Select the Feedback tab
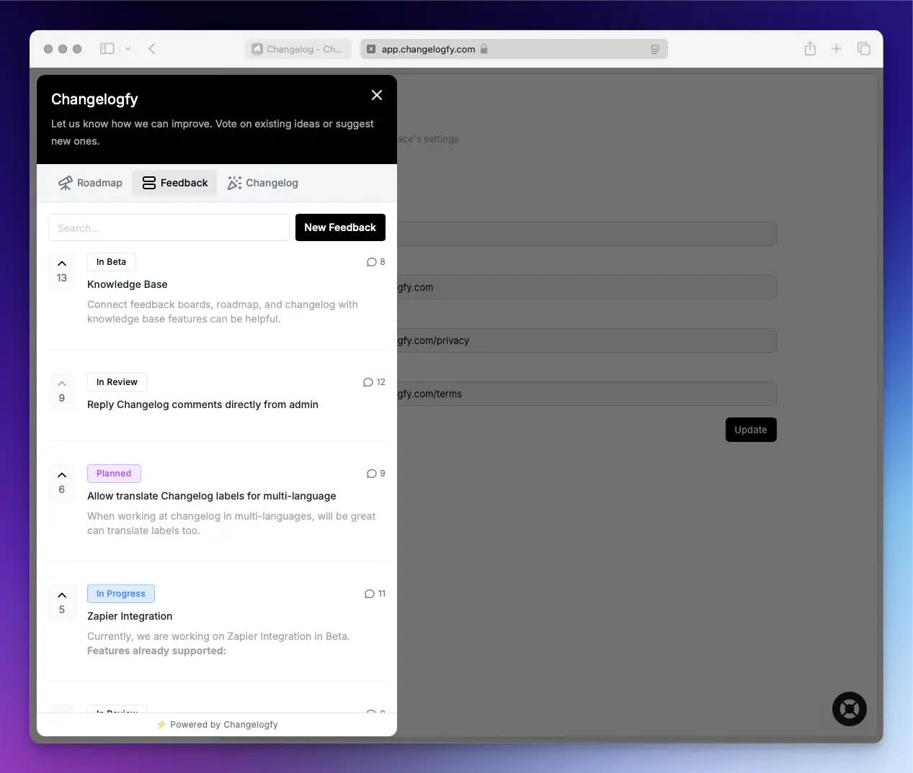Screen dimensions: 913x773 click(175, 183)
